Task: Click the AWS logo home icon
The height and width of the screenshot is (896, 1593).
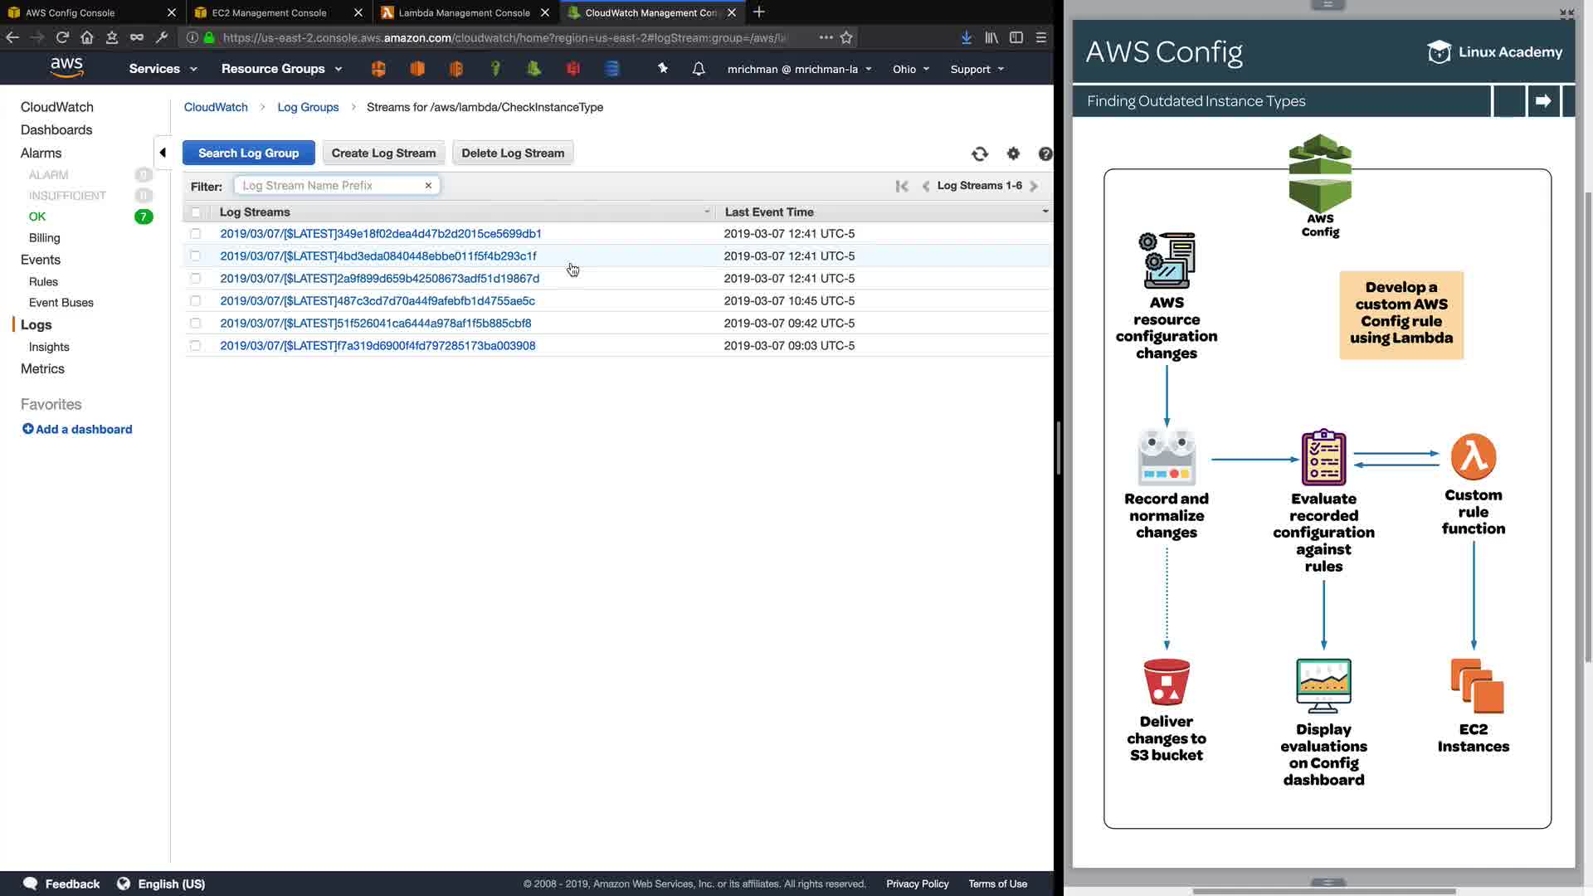Action: pyautogui.click(x=66, y=68)
